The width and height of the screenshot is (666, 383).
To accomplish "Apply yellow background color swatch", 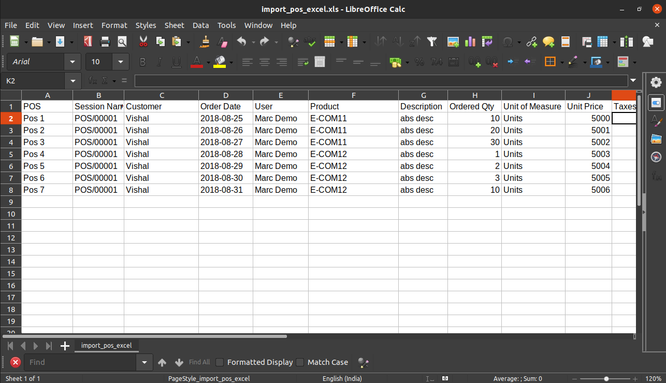I will click(x=219, y=62).
